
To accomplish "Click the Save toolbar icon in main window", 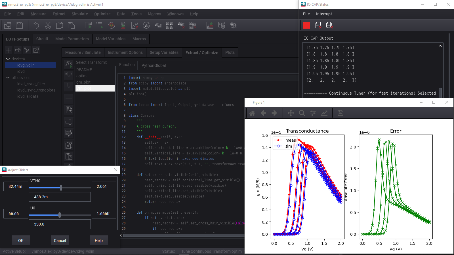I will tap(19, 25).
